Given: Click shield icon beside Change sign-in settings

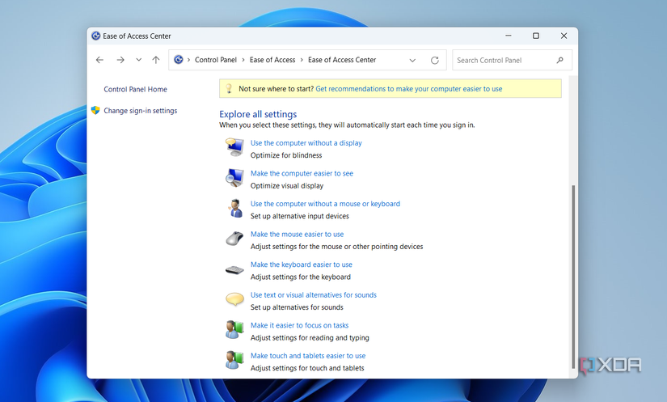Looking at the screenshot, I should [95, 110].
